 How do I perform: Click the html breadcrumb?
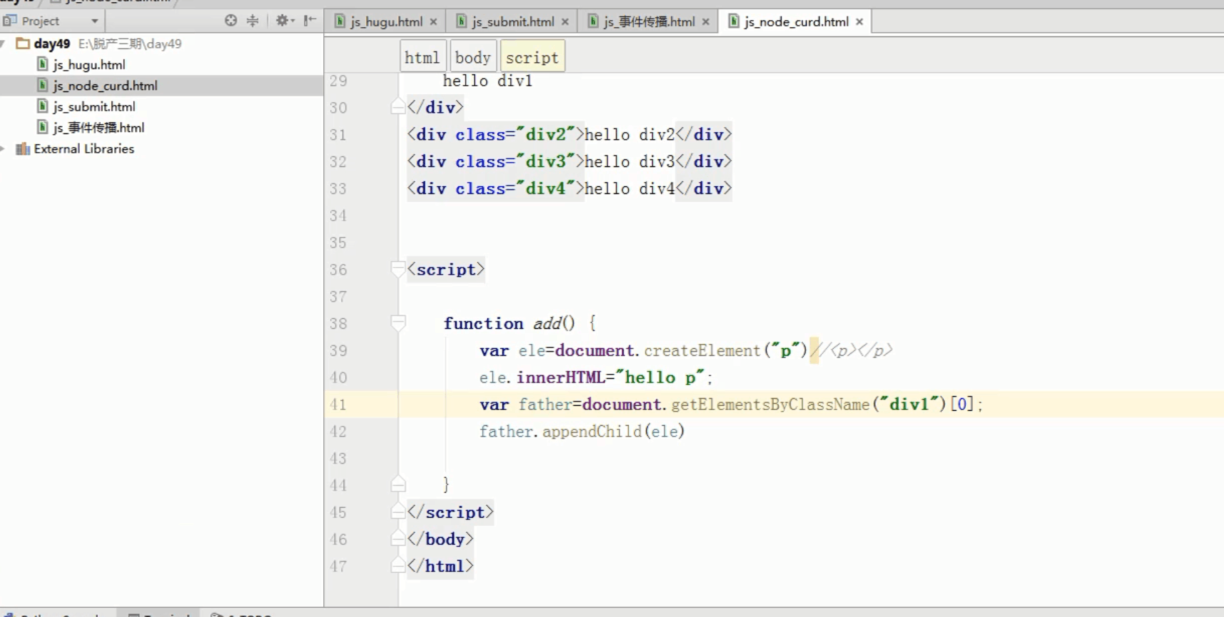[x=422, y=57]
